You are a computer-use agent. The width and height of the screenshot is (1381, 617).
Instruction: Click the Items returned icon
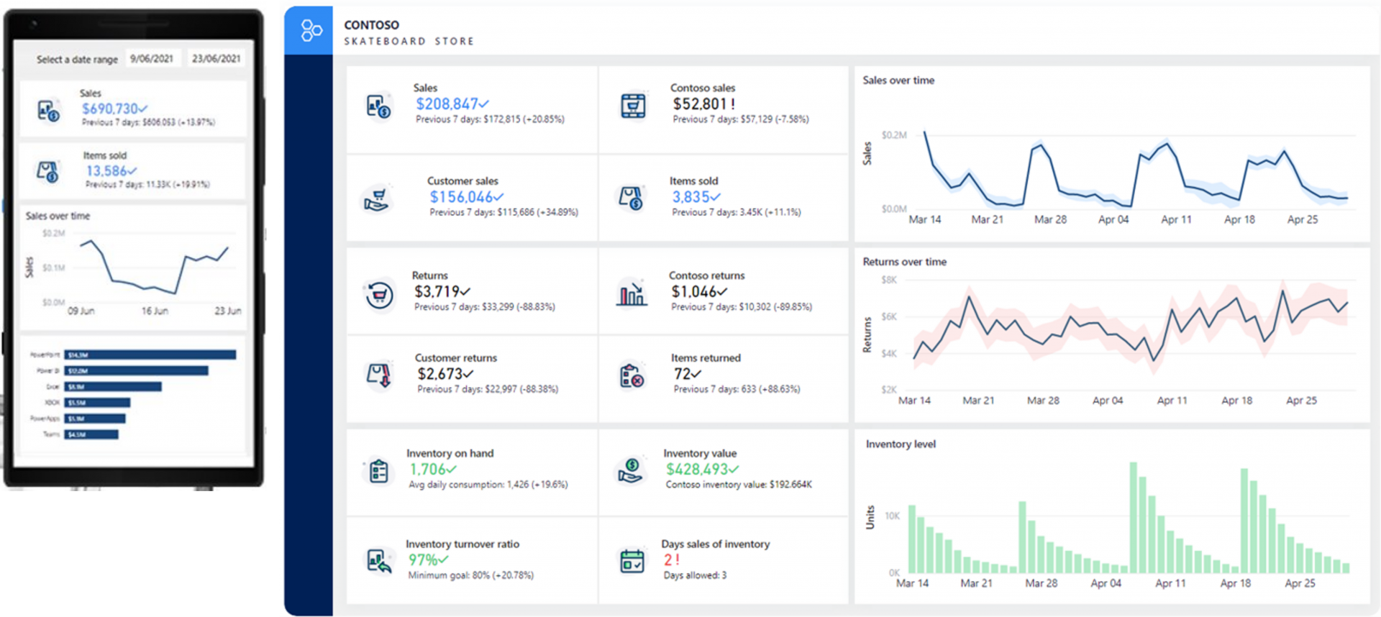(x=632, y=375)
